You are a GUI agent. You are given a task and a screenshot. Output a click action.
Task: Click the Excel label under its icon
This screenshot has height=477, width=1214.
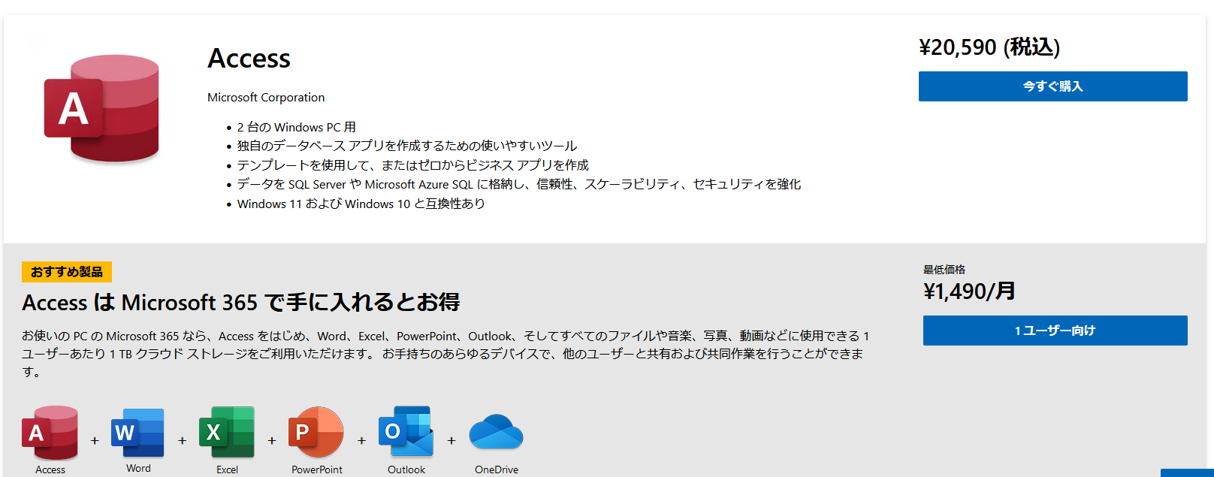(x=227, y=469)
